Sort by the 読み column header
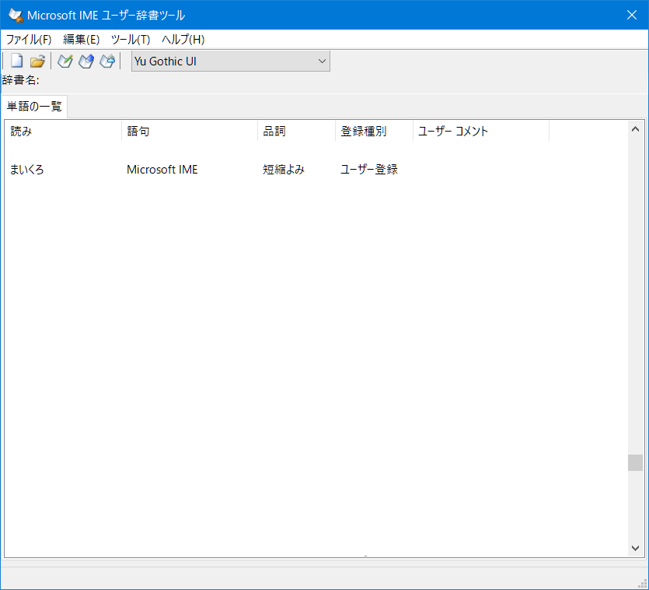This screenshot has width=649, height=590. coord(64,132)
